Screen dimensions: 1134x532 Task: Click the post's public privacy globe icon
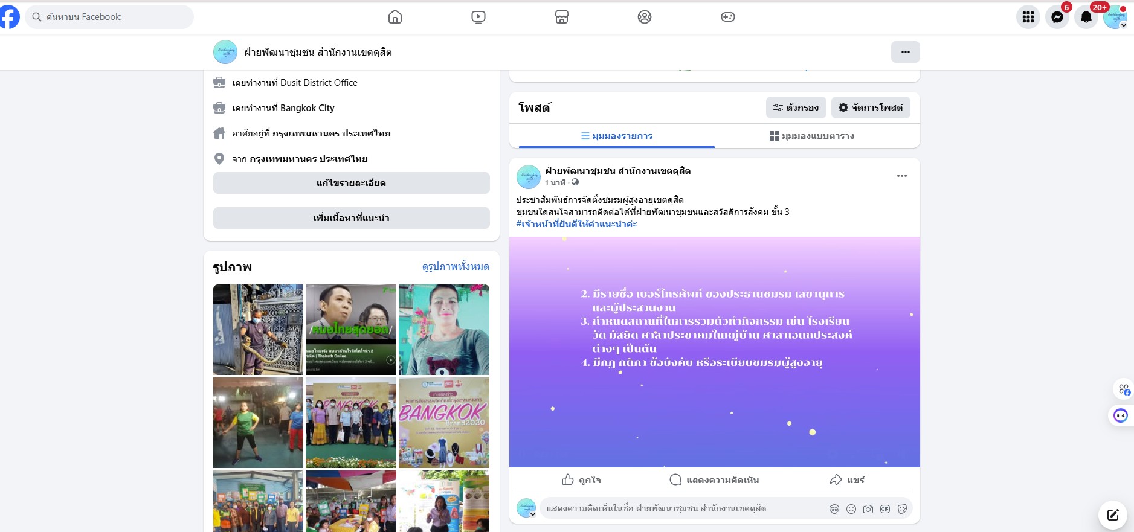575,182
